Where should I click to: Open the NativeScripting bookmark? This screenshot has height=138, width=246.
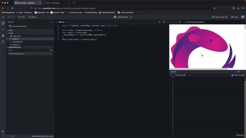pyautogui.click(x=91, y=13)
